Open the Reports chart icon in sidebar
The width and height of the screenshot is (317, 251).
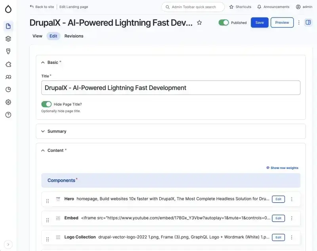coord(8,90)
